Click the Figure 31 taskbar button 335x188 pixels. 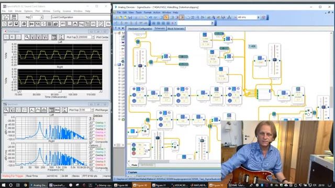(161, 185)
